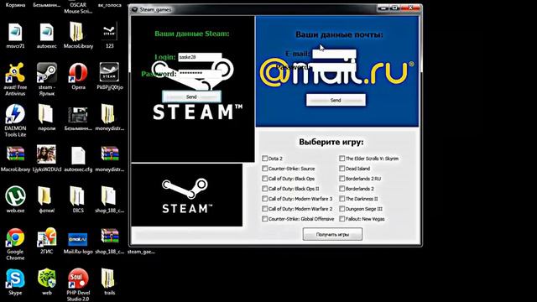Click the Получить игры button
The width and height of the screenshot is (537, 302).
click(x=332, y=235)
